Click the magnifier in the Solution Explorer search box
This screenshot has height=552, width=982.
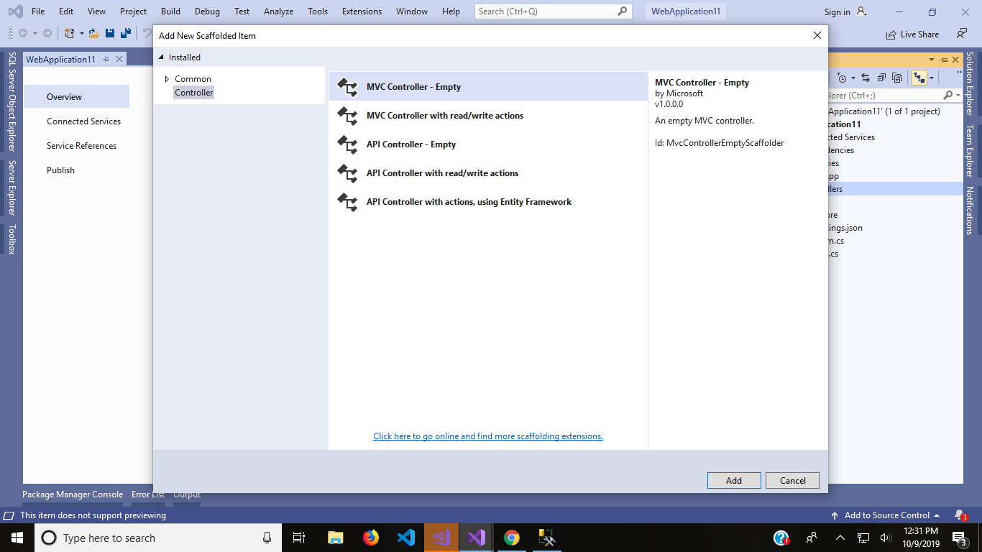point(949,94)
